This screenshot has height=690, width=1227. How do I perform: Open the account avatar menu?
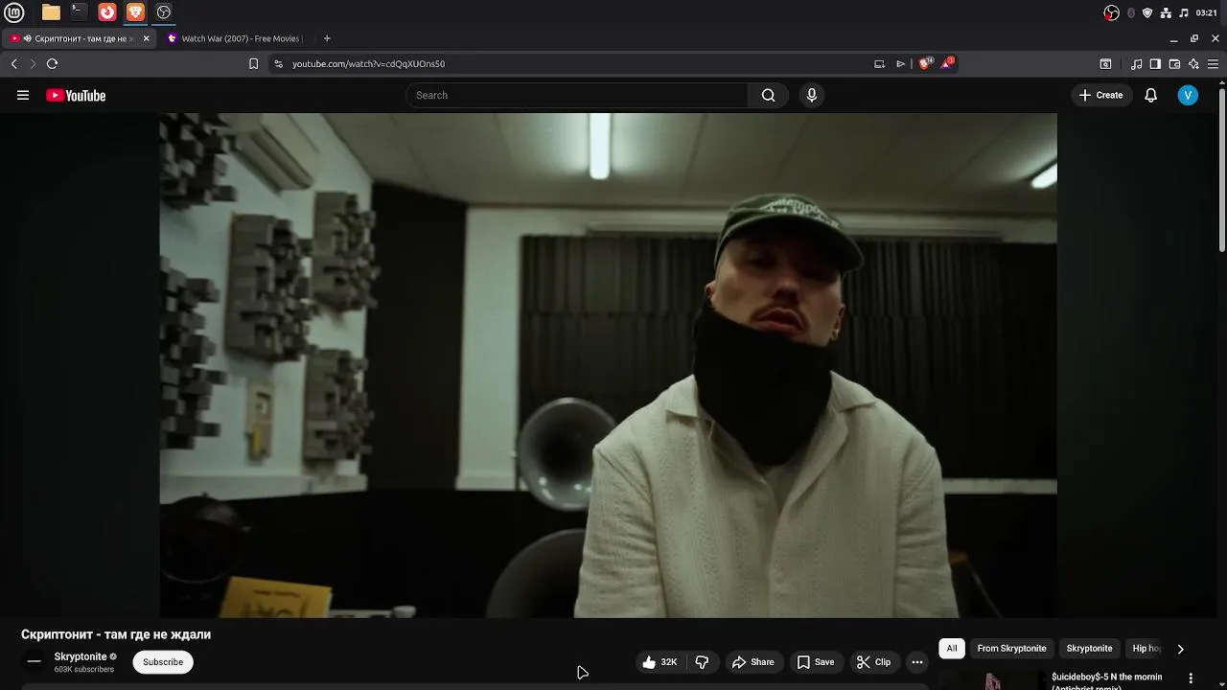[x=1188, y=95]
